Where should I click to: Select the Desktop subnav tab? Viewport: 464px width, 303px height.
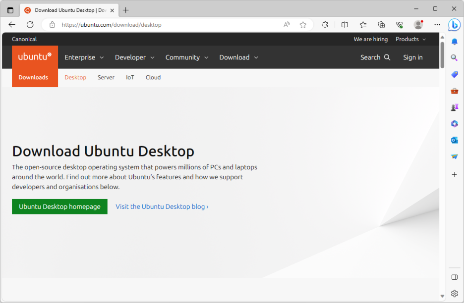pyautogui.click(x=75, y=77)
